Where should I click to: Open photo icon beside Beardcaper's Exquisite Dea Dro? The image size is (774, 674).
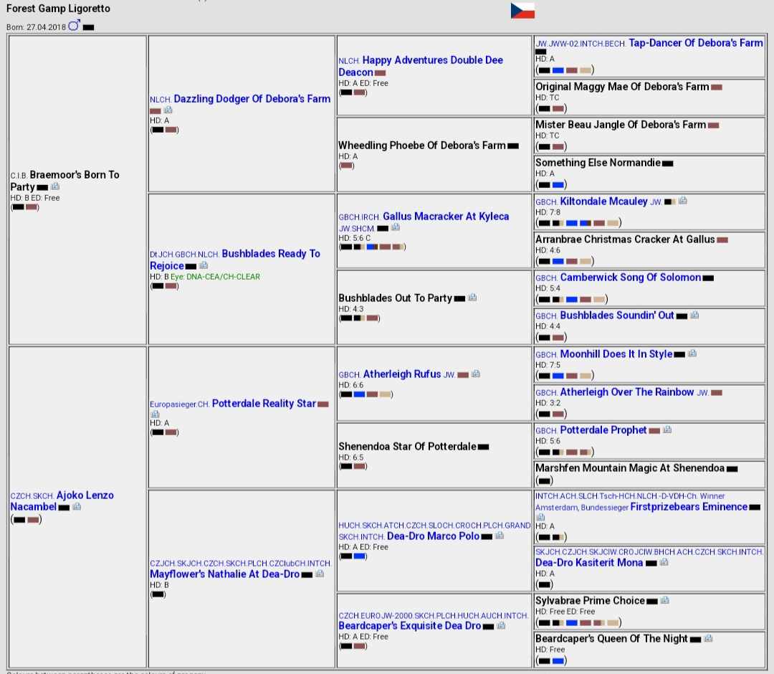click(501, 626)
